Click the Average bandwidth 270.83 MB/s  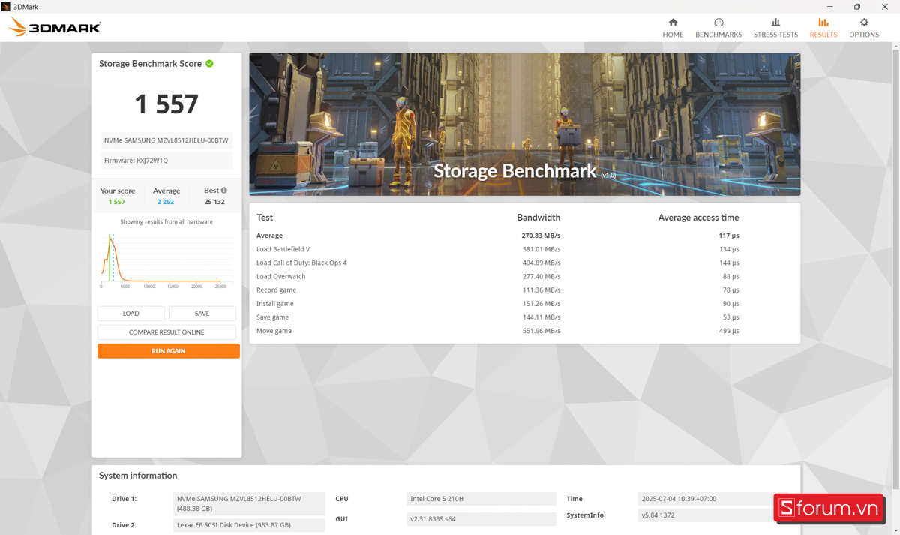[541, 236]
